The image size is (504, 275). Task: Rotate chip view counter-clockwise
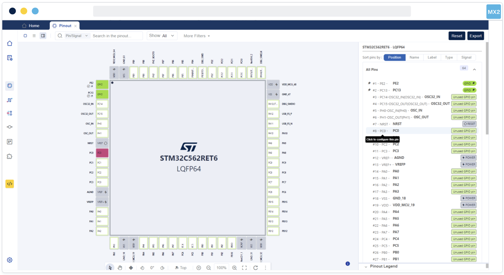142,268
